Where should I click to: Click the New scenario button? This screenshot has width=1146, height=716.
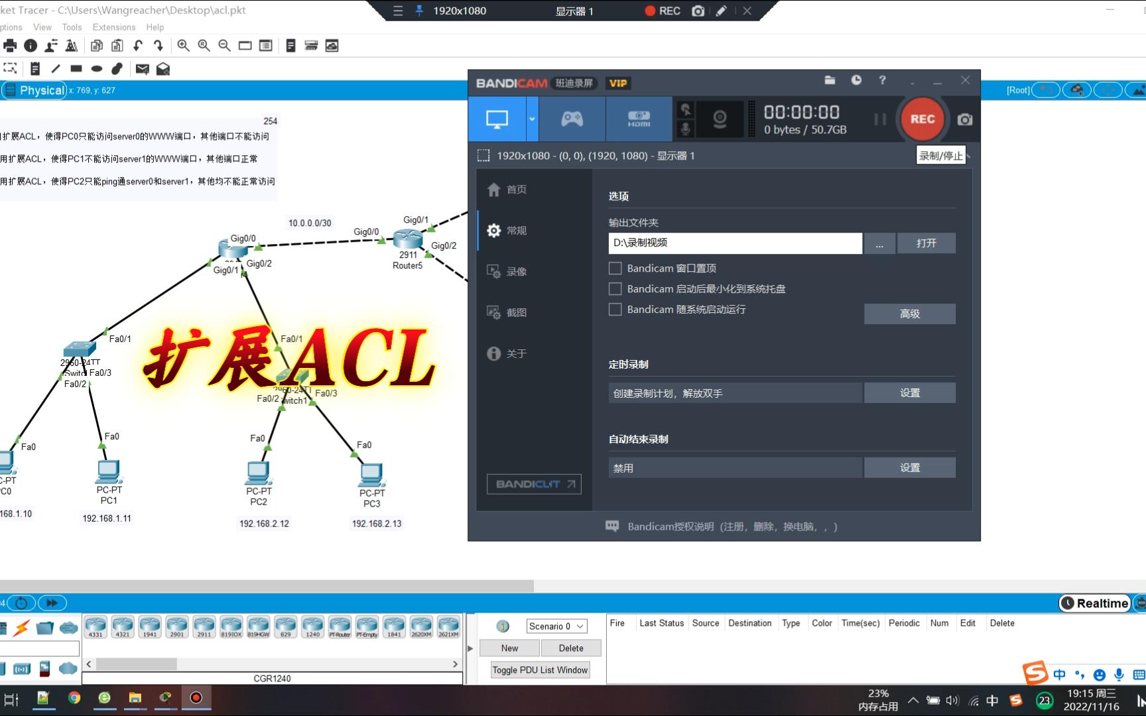[x=509, y=648]
